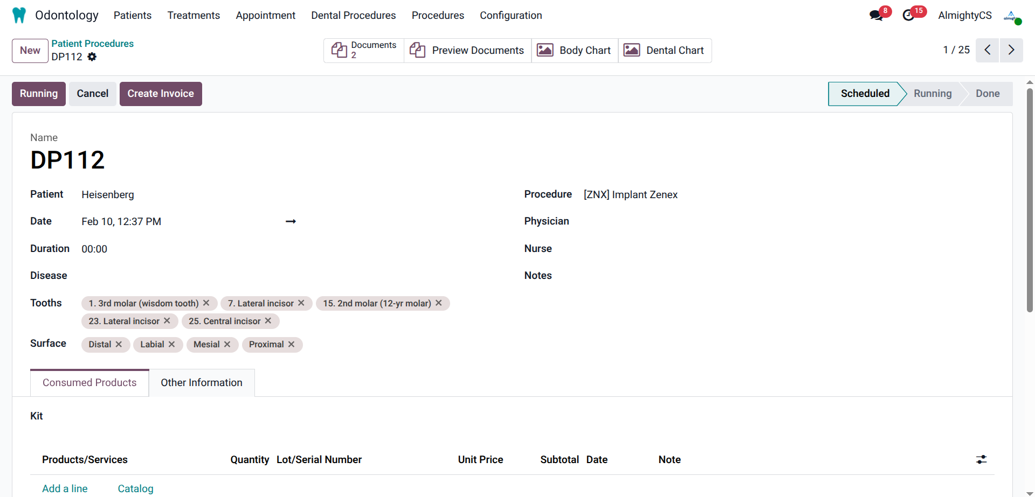
Task: Open the Appointment menu
Action: 265,15
